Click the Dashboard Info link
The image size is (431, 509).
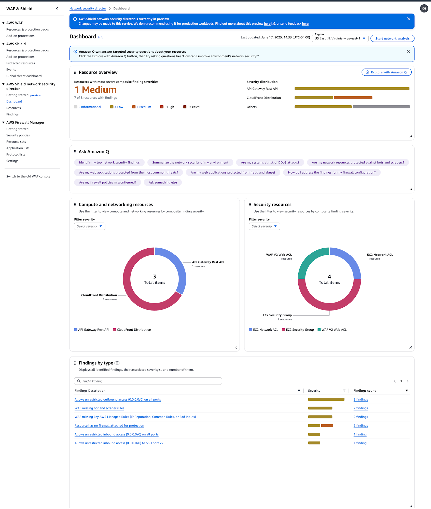[101, 37]
